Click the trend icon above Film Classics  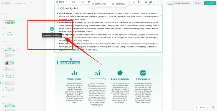coord(143,73)
